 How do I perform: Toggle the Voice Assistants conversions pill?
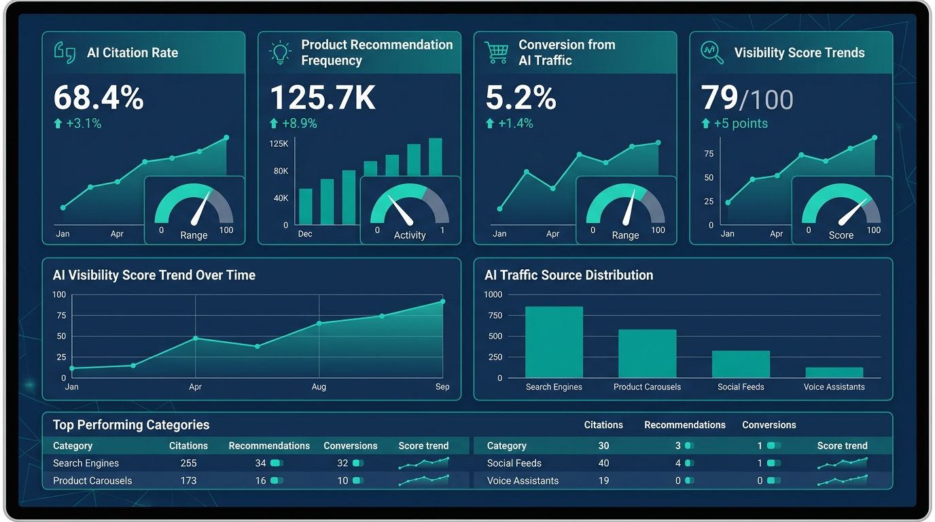(774, 481)
